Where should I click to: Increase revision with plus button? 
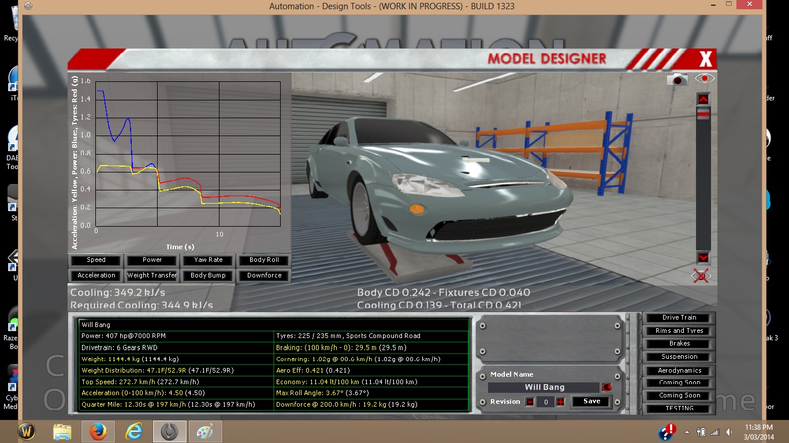pyautogui.click(x=560, y=402)
